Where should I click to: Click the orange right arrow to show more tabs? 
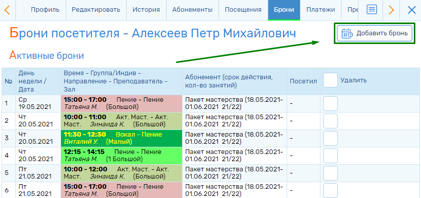pyautogui.click(x=391, y=10)
